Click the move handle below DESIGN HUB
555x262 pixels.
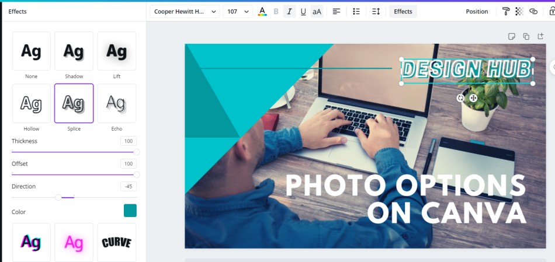click(x=473, y=98)
